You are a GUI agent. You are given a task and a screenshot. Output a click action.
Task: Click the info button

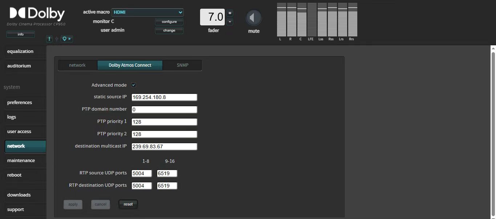click(x=21, y=34)
